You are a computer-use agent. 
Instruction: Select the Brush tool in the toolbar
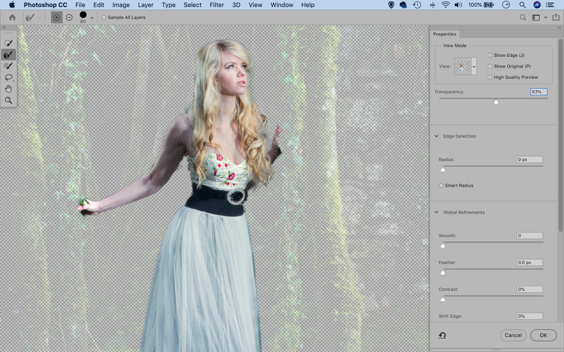pyautogui.click(x=8, y=66)
